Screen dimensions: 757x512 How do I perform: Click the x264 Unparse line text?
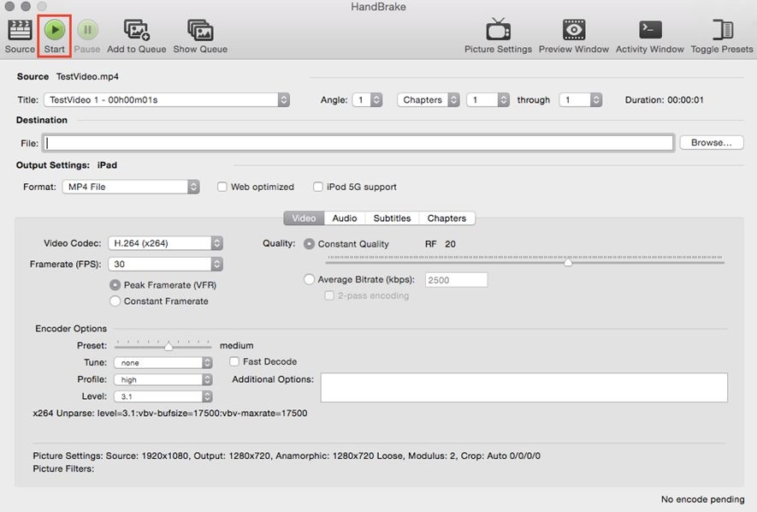pyautogui.click(x=170, y=413)
